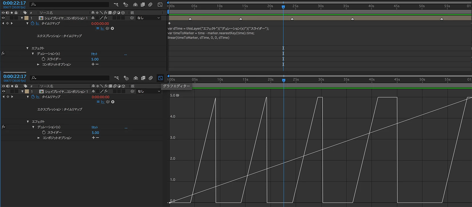Click スライダー value 5.00 in upper panel
472x207 pixels.
tap(95, 59)
